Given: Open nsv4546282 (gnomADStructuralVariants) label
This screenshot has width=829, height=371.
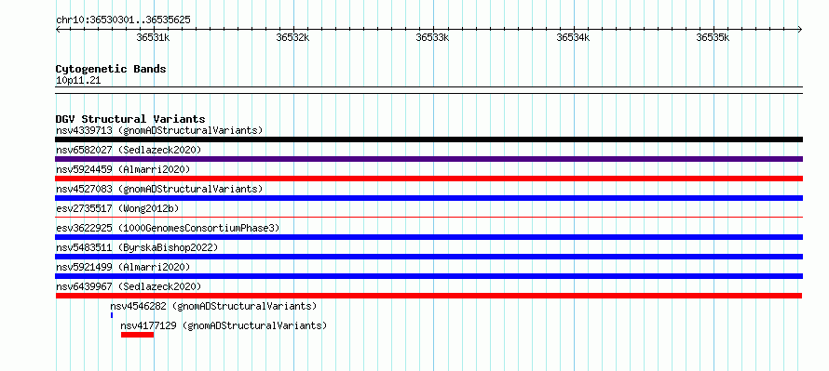Looking at the screenshot, I should coord(213,306).
